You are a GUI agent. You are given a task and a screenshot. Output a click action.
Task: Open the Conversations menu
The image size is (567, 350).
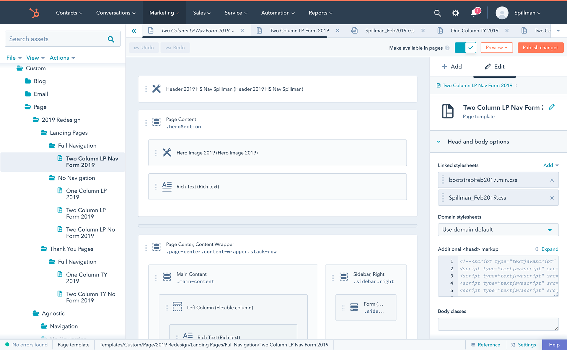click(116, 13)
